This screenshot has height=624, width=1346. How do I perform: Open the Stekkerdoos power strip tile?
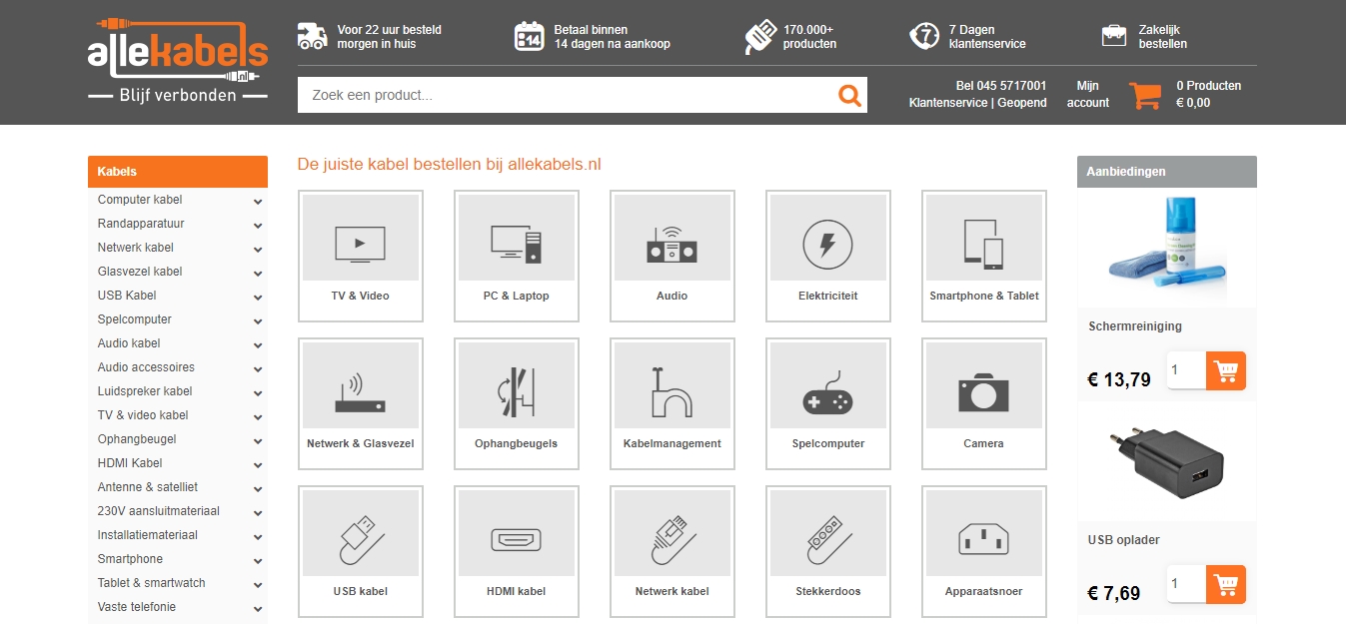828,551
